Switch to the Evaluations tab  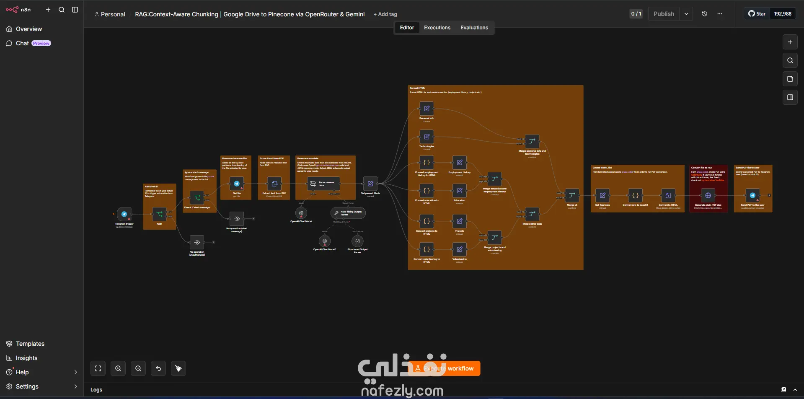(x=474, y=28)
